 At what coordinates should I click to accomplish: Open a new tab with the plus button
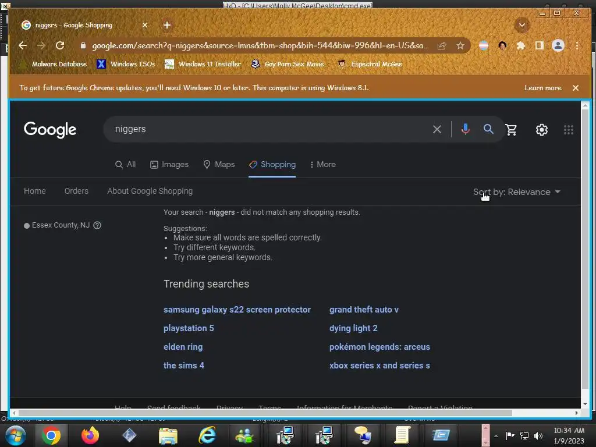(x=167, y=25)
